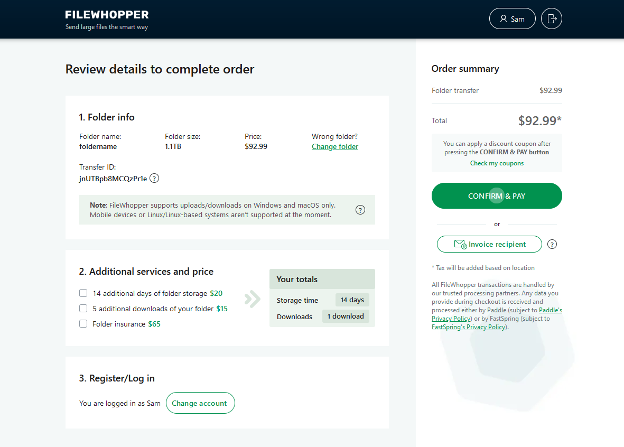This screenshot has height=447, width=624.
Task: Click the logout icon in header
Action: 552,18
